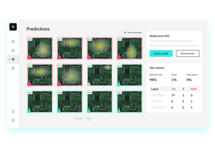Click the NOK column header in results
The height and width of the screenshot is (153, 215).
tap(194, 89)
